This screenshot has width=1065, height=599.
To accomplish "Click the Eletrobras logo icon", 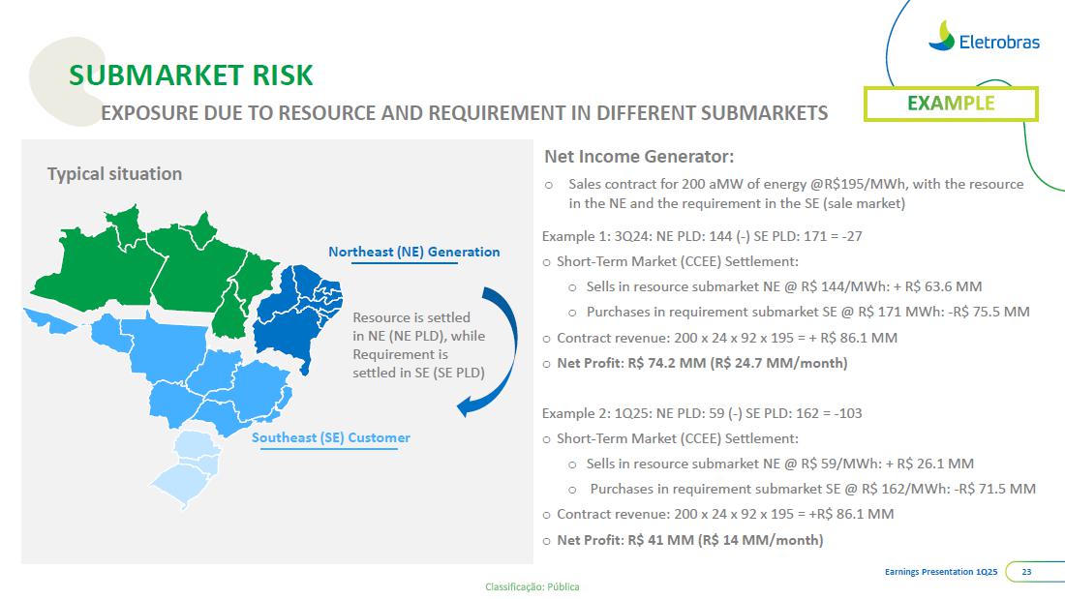I will pos(940,35).
